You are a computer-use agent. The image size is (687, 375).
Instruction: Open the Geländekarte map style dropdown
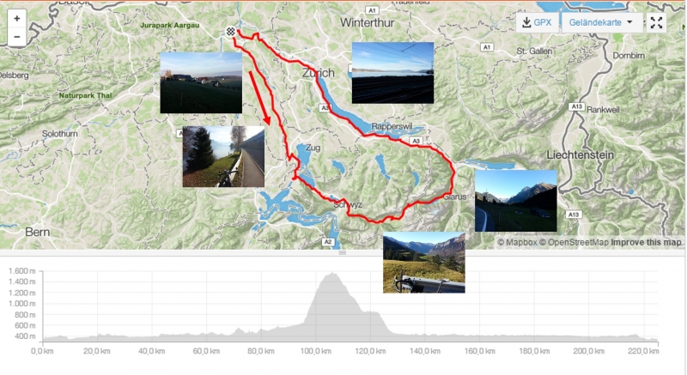coord(602,22)
